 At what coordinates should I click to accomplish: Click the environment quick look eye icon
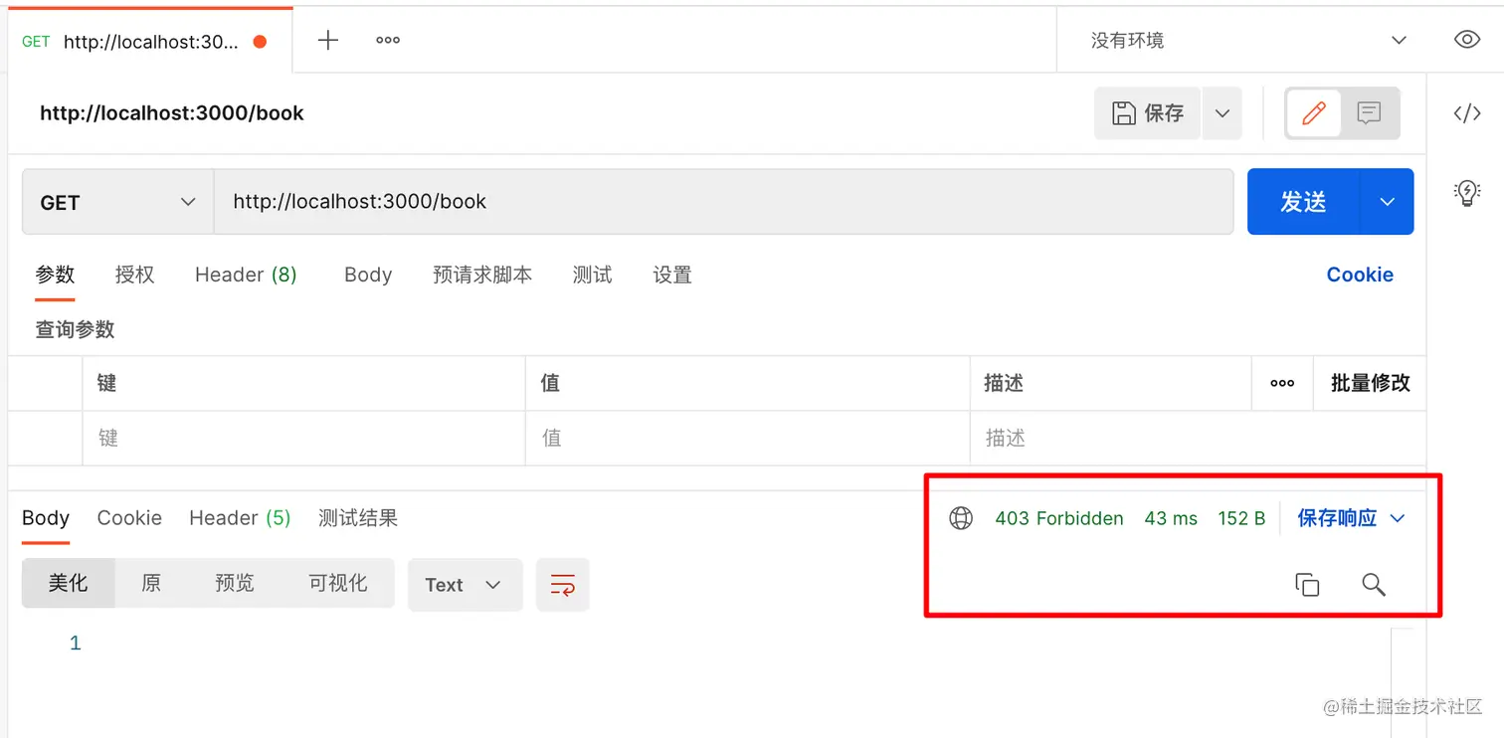(x=1466, y=40)
